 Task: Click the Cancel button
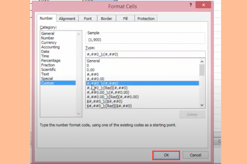(x=195, y=155)
